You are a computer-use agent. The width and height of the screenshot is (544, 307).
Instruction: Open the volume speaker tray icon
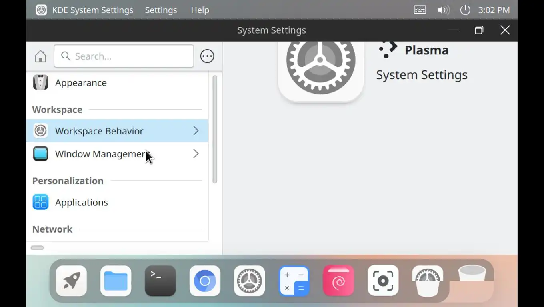click(443, 10)
